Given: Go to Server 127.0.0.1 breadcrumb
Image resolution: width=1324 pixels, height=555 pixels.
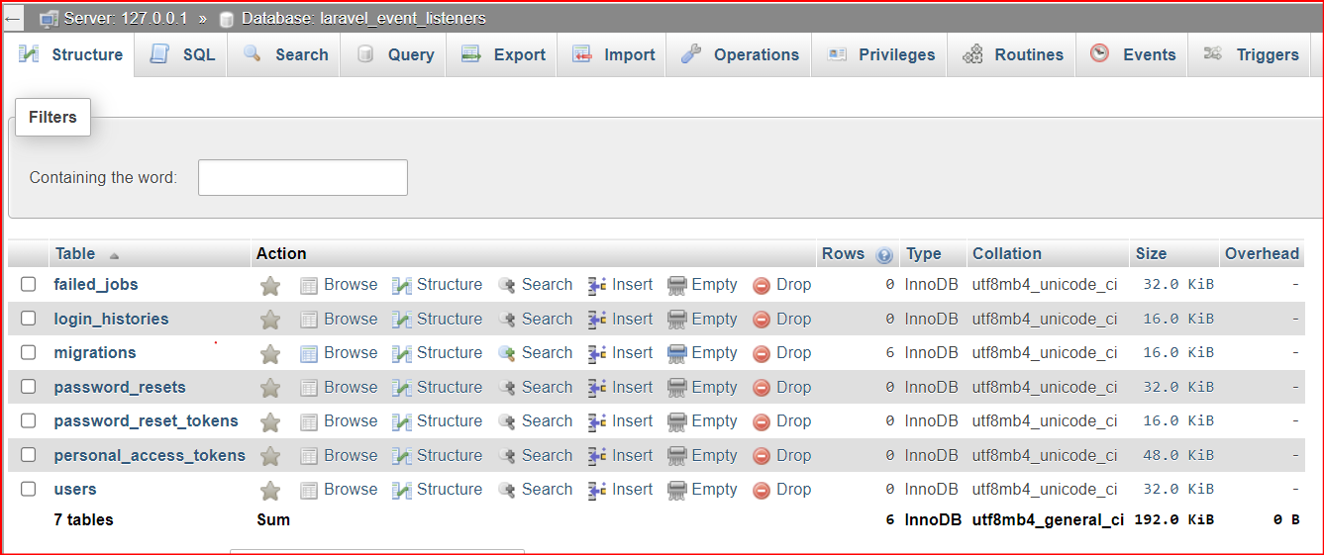Looking at the screenshot, I should pos(125,19).
